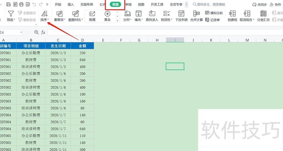This screenshot has width=283, height=151.
Task: Open the 开发工具 tab
Action: click(157, 5)
